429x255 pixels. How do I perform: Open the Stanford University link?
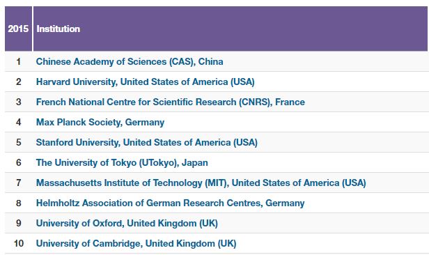tap(147, 143)
